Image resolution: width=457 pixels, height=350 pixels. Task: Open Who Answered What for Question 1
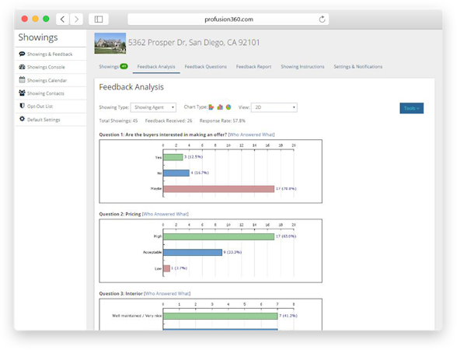[251, 135]
